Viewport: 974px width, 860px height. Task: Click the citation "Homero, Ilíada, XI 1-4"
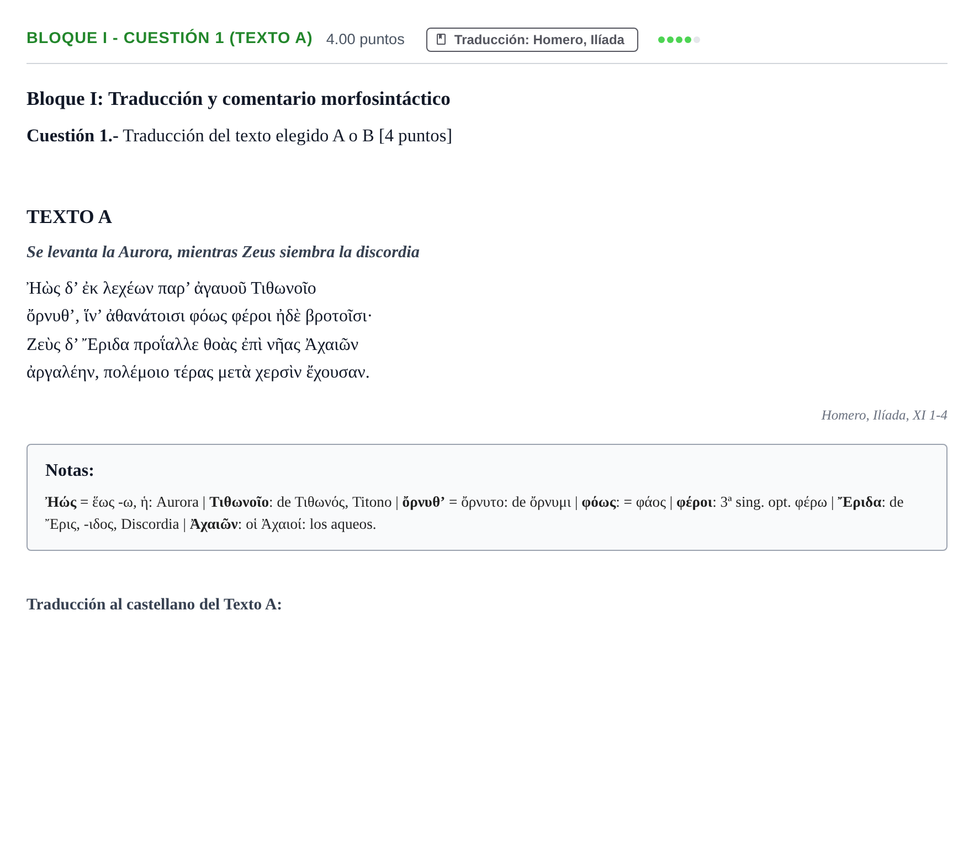click(884, 415)
